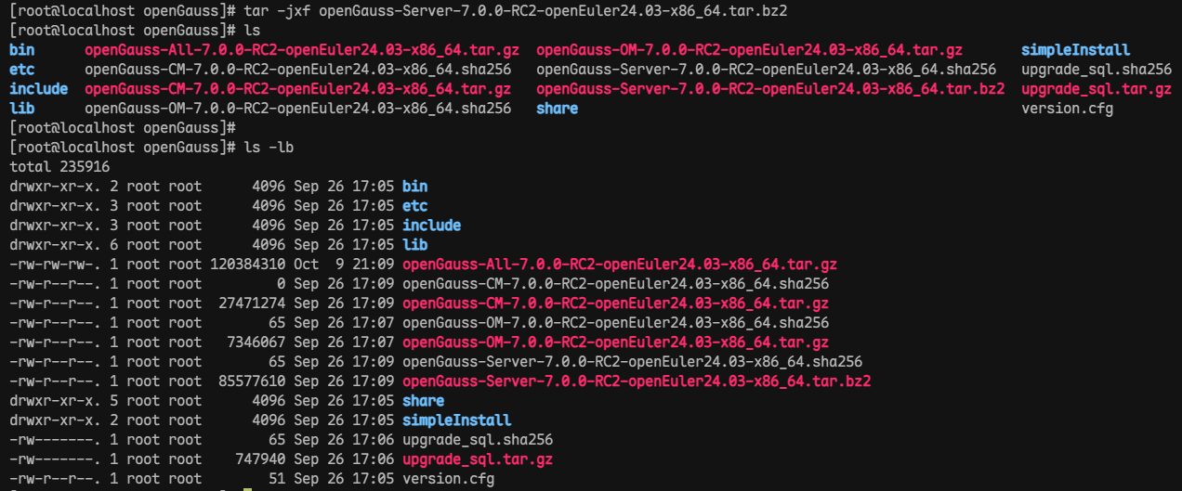The image size is (1182, 491).
Task: Select simpleInstall directory in first ls output
Action: 1075,50
